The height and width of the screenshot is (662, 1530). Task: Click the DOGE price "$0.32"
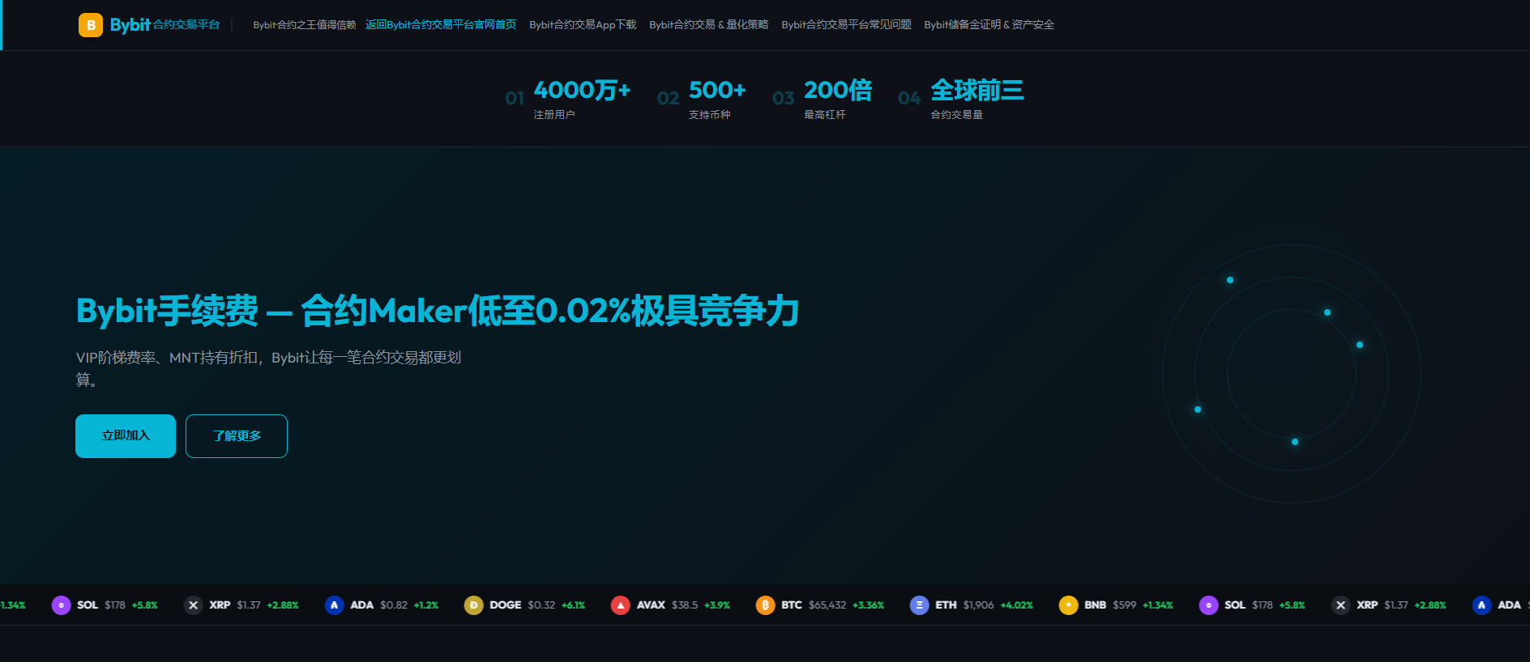pyautogui.click(x=541, y=605)
